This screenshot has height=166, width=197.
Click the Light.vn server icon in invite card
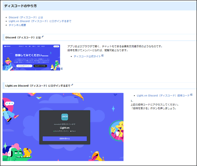pos(65,117)
